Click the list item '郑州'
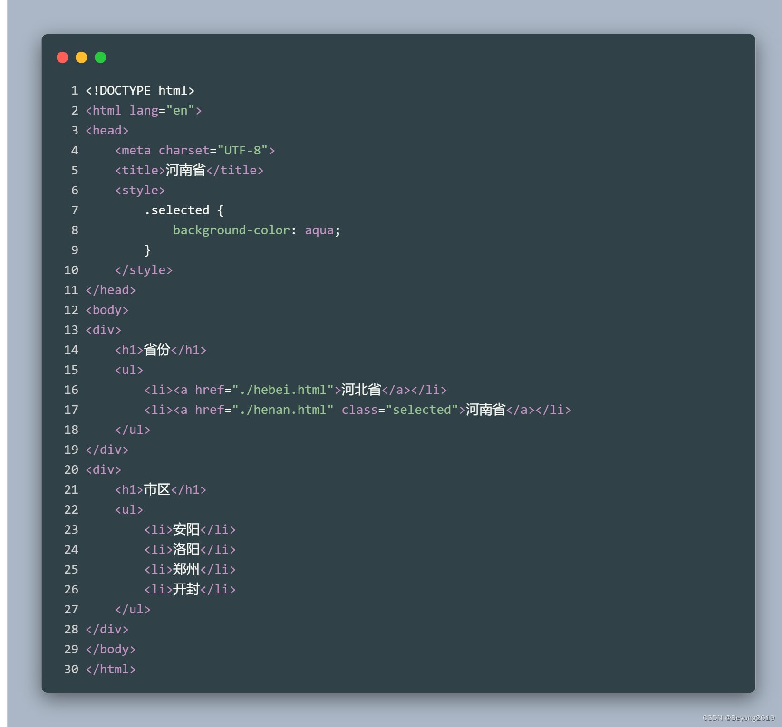Viewport: 782px width, 727px height. click(186, 569)
